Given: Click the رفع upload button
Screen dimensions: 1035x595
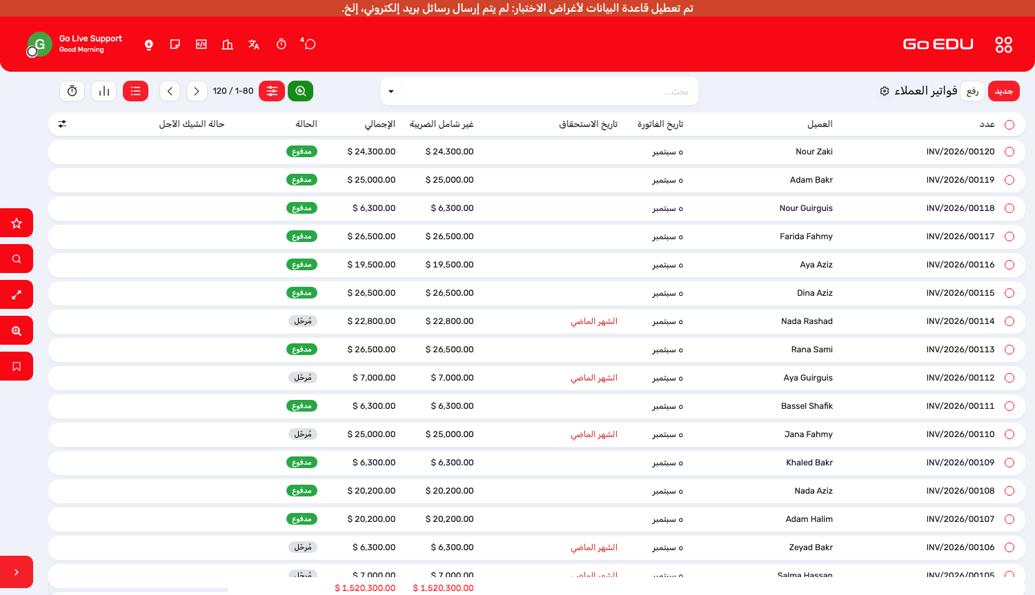Looking at the screenshot, I should [x=973, y=91].
